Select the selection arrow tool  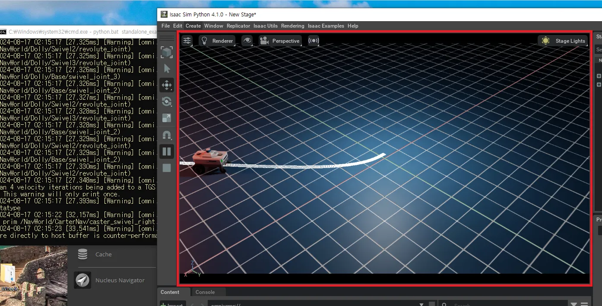(167, 68)
